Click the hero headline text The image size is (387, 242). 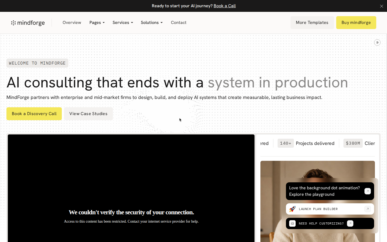(x=177, y=82)
